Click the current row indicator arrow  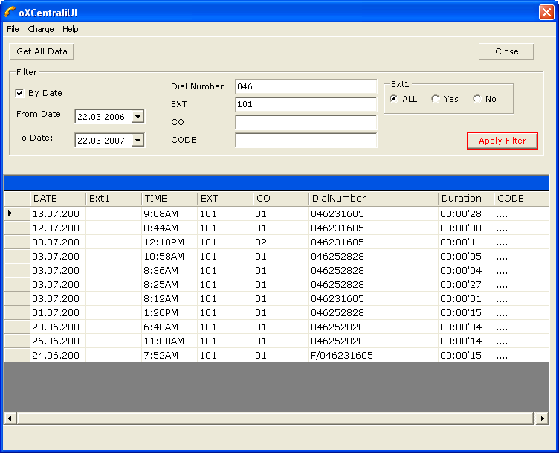click(x=10, y=213)
